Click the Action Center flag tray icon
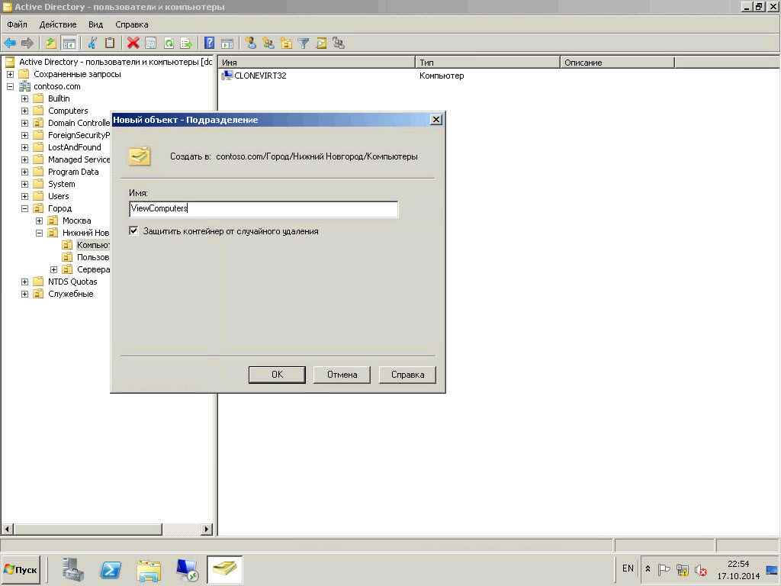 coord(664,569)
